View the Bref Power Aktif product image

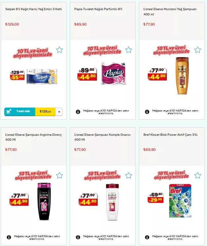pos(180,201)
